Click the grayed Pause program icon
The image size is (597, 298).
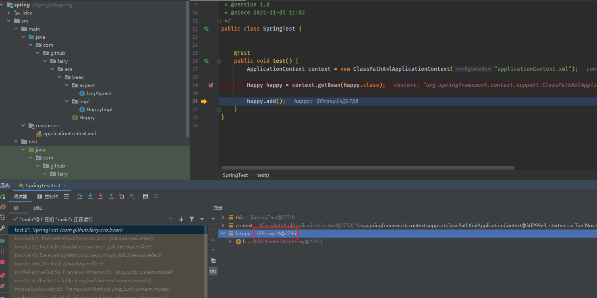tap(2, 251)
